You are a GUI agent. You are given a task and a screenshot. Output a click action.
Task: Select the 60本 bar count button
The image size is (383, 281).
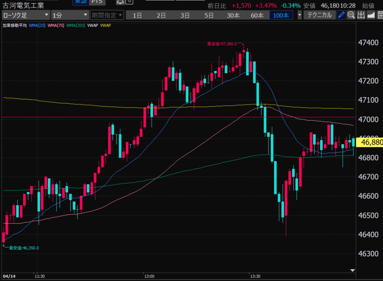(x=257, y=15)
